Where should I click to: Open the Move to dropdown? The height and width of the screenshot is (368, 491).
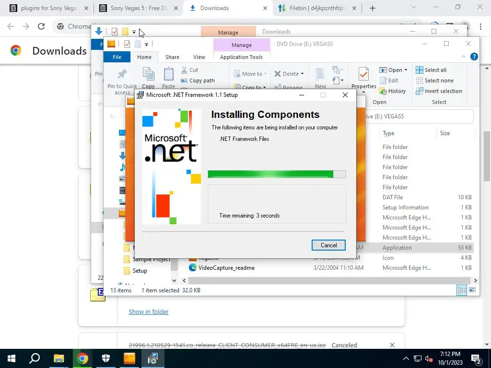coord(250,74)
